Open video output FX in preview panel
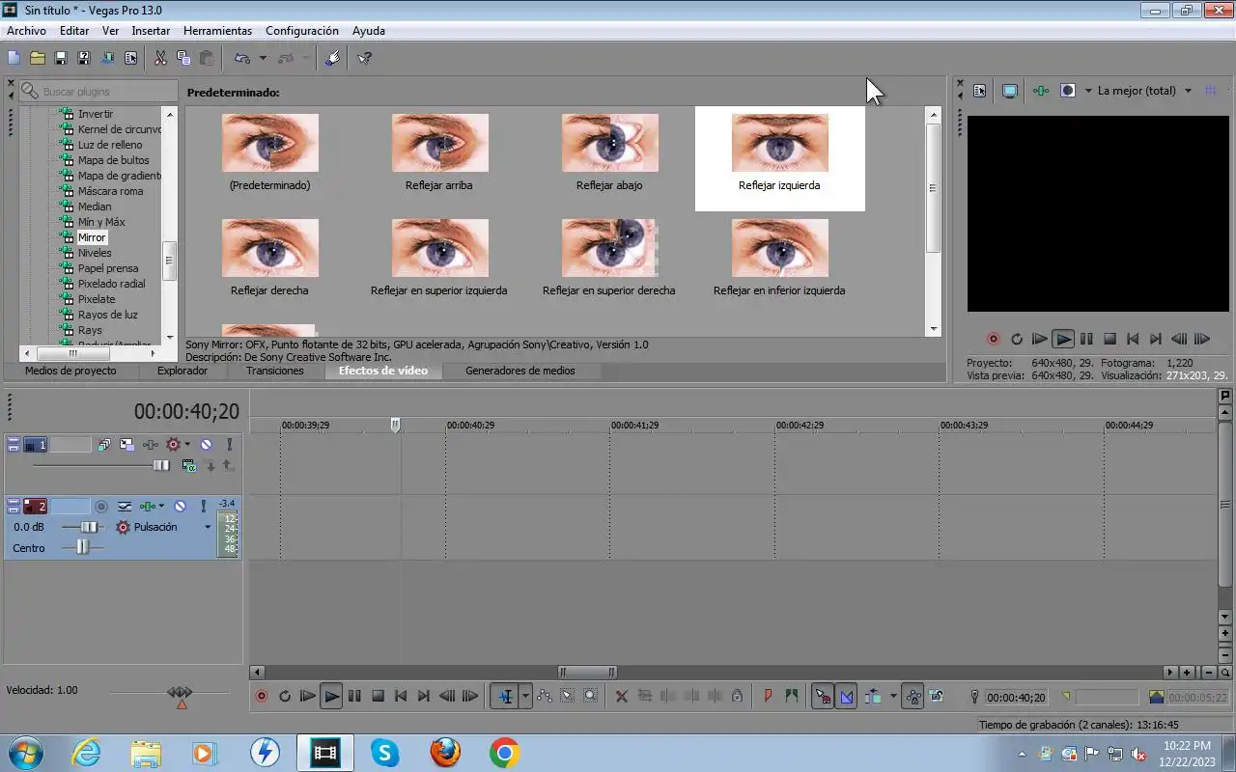 coord(1040,91)
